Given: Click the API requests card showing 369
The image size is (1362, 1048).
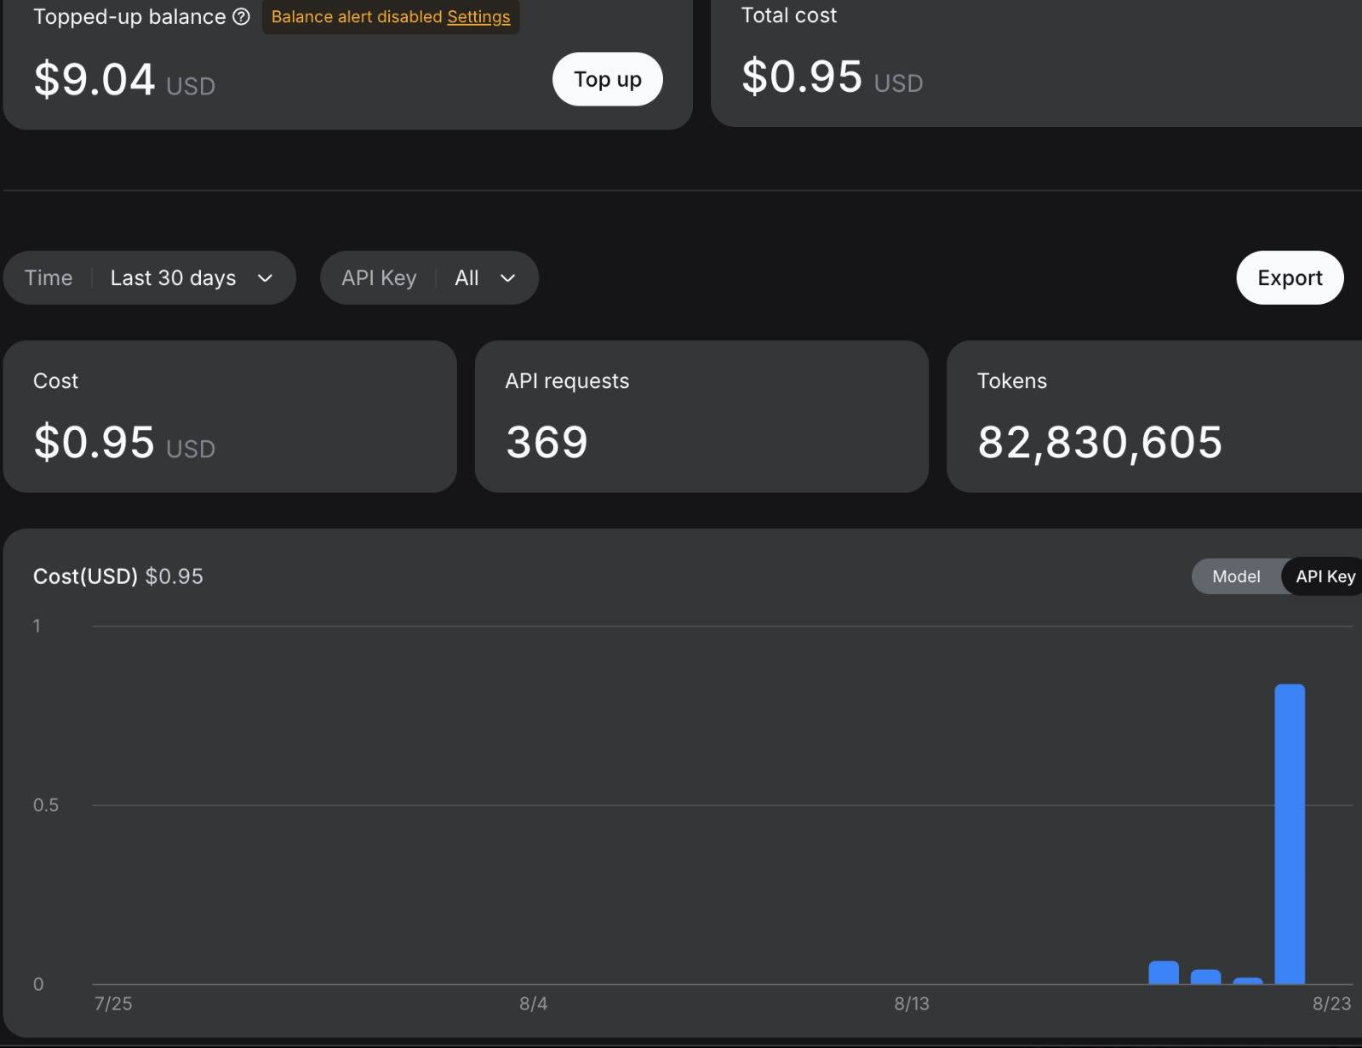Looking at the screenshot, I should [x=701, y=416].
